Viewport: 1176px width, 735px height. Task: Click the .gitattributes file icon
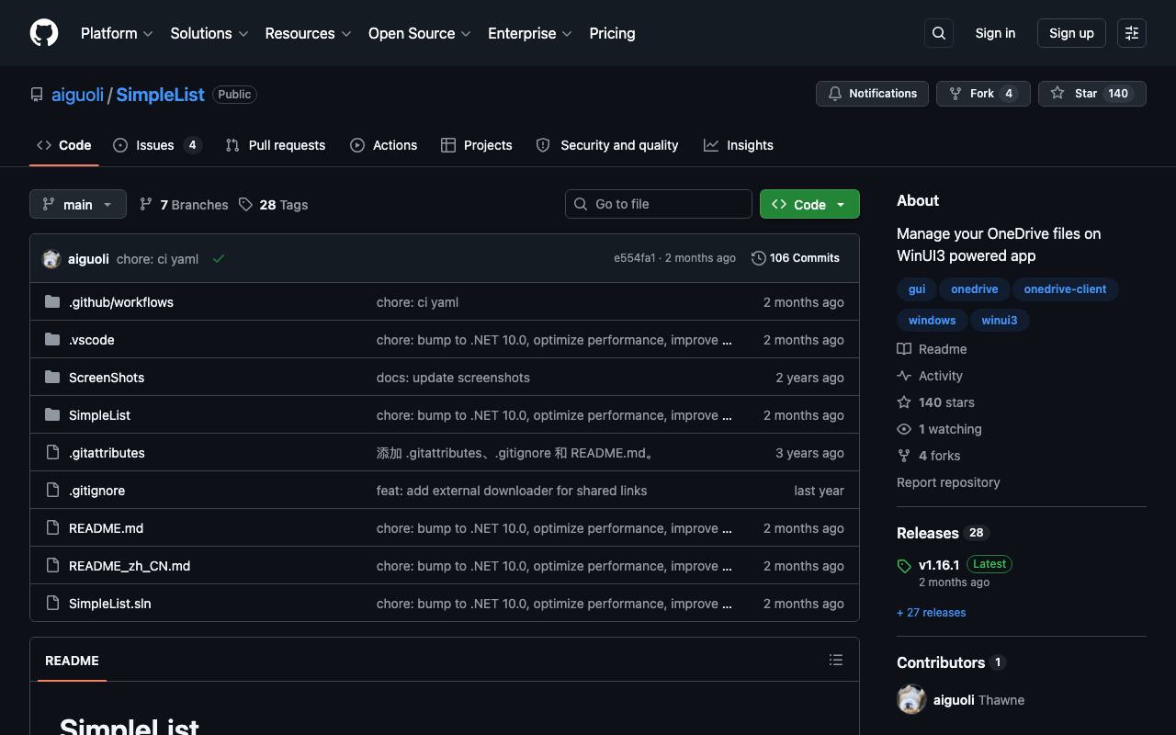(52, 452)
